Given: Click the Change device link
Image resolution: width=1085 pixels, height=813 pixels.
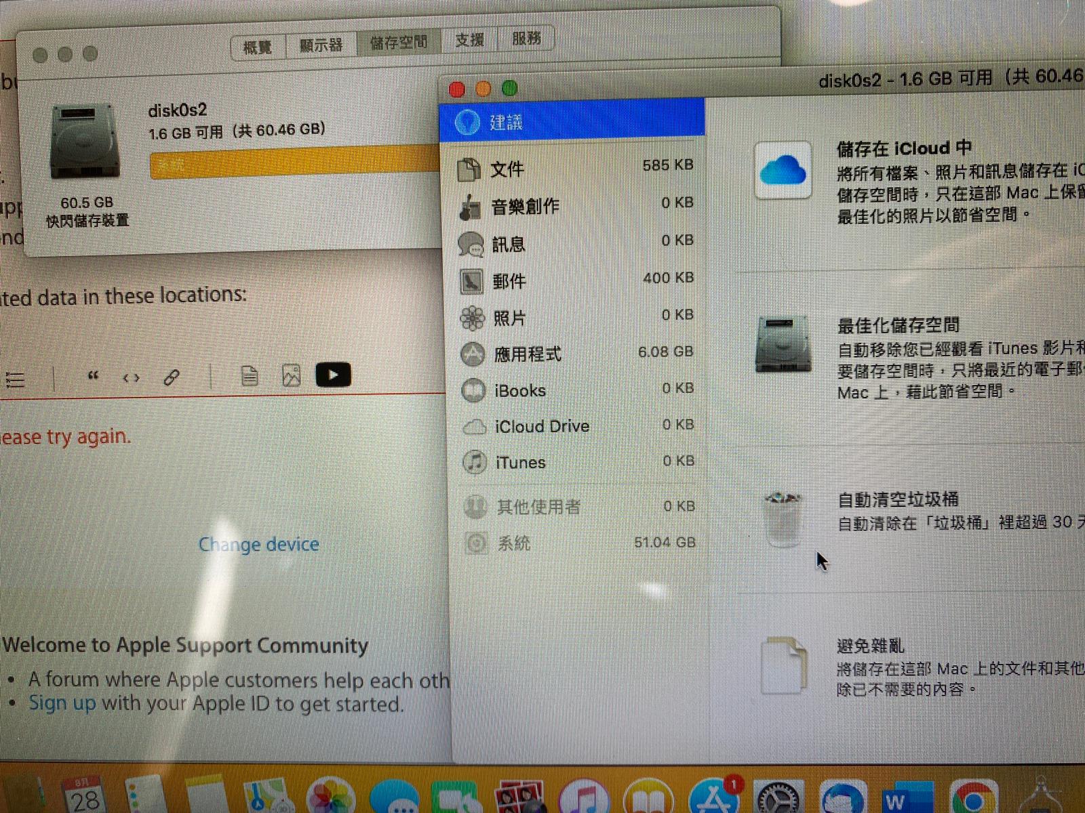Looking at the screenshot, I should (x=258, y=544).
